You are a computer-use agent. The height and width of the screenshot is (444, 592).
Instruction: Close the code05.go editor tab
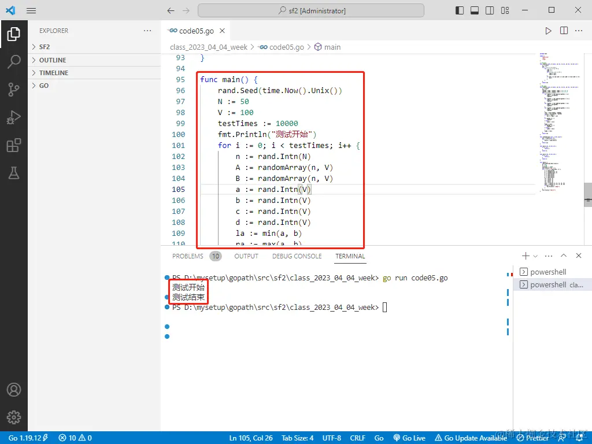223,31
